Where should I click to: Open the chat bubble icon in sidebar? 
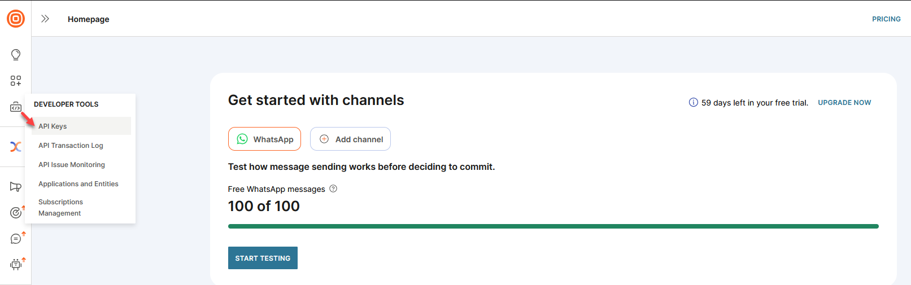click(16, 239)
